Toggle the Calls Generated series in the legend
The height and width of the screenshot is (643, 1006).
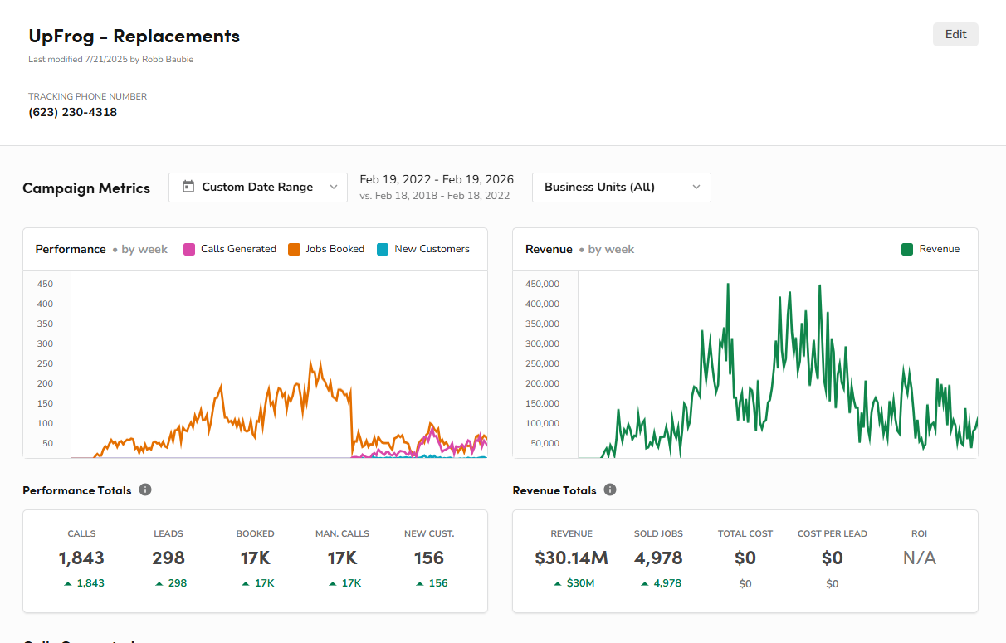coord(229,248)
